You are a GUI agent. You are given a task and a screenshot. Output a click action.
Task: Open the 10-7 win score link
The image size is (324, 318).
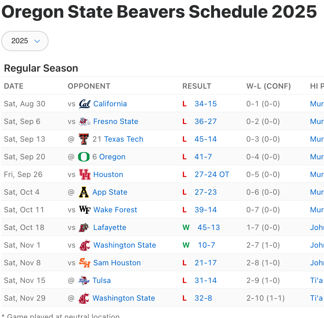[x=206, y=245]
